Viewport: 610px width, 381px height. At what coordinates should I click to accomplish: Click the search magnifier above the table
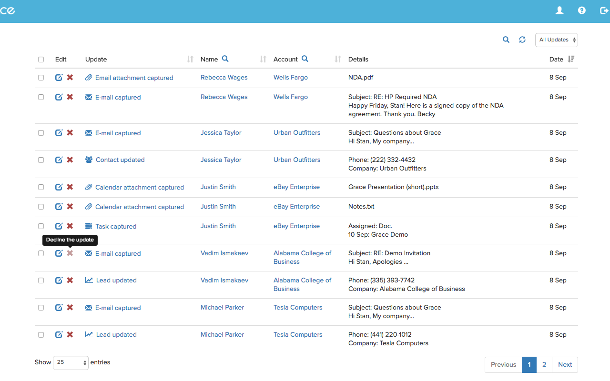[x=506, y=40]
